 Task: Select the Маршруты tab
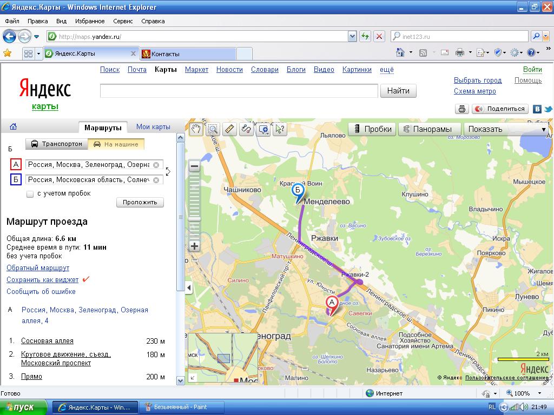tap(103, 128)
